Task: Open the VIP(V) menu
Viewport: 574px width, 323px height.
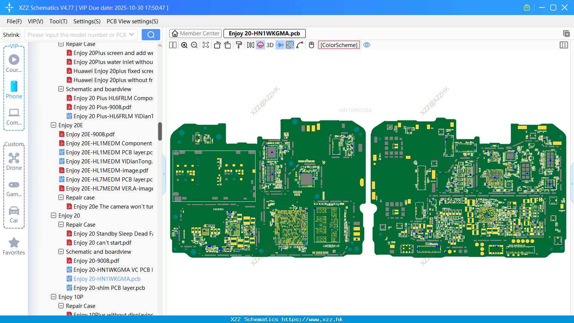Action: point(35,21)
